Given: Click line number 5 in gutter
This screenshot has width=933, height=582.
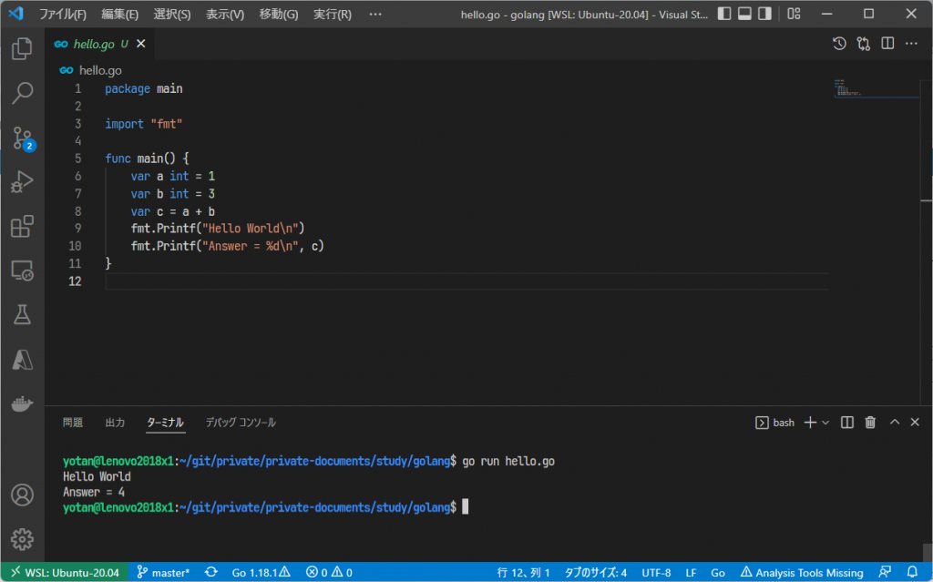Looking at the screenshot, I should (78, 158).
